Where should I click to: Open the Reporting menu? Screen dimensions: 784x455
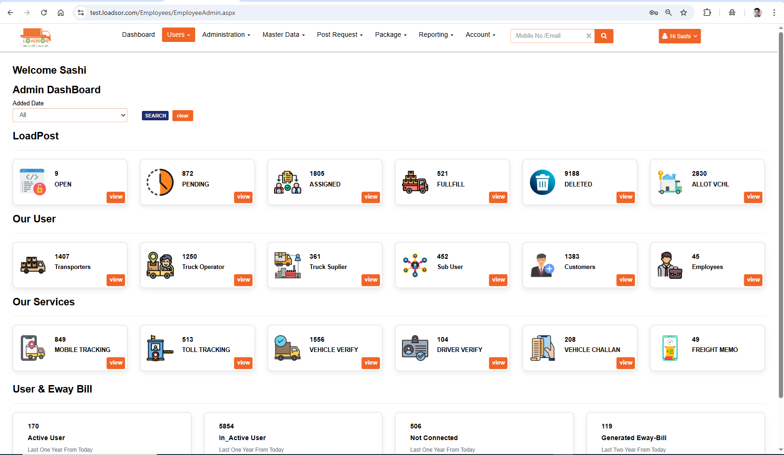(436, 35)
